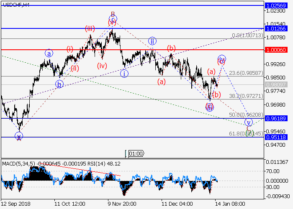
Task: Select the red (iii) wave label
Action: (90, 29)
